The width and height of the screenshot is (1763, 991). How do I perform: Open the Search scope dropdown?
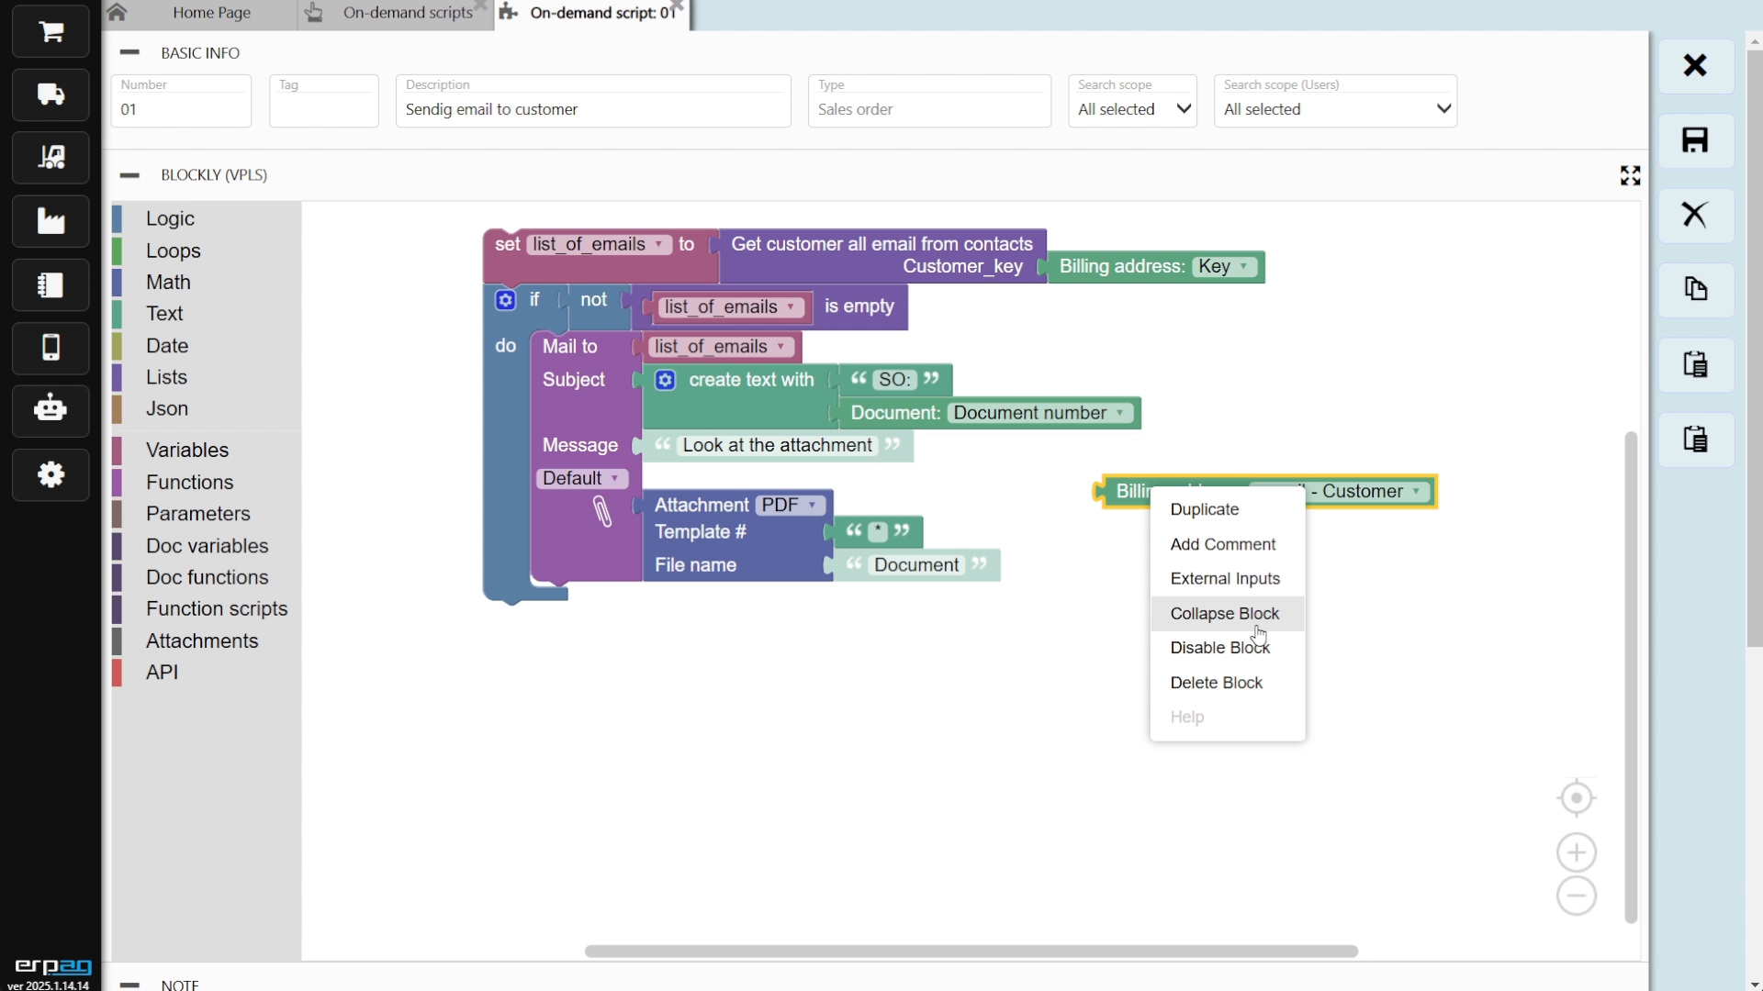1132,109
